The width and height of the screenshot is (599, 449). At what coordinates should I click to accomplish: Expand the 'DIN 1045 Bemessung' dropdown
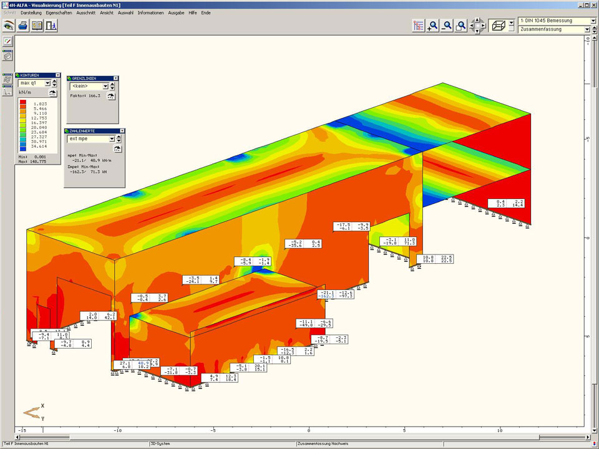pos(593,21)
